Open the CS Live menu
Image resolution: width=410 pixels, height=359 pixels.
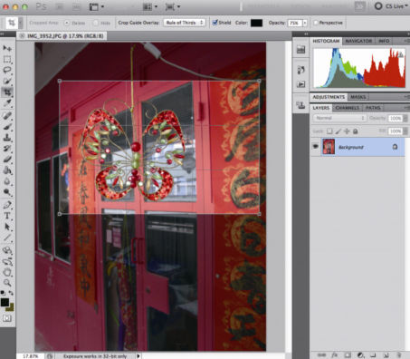[x=391, y=6]
